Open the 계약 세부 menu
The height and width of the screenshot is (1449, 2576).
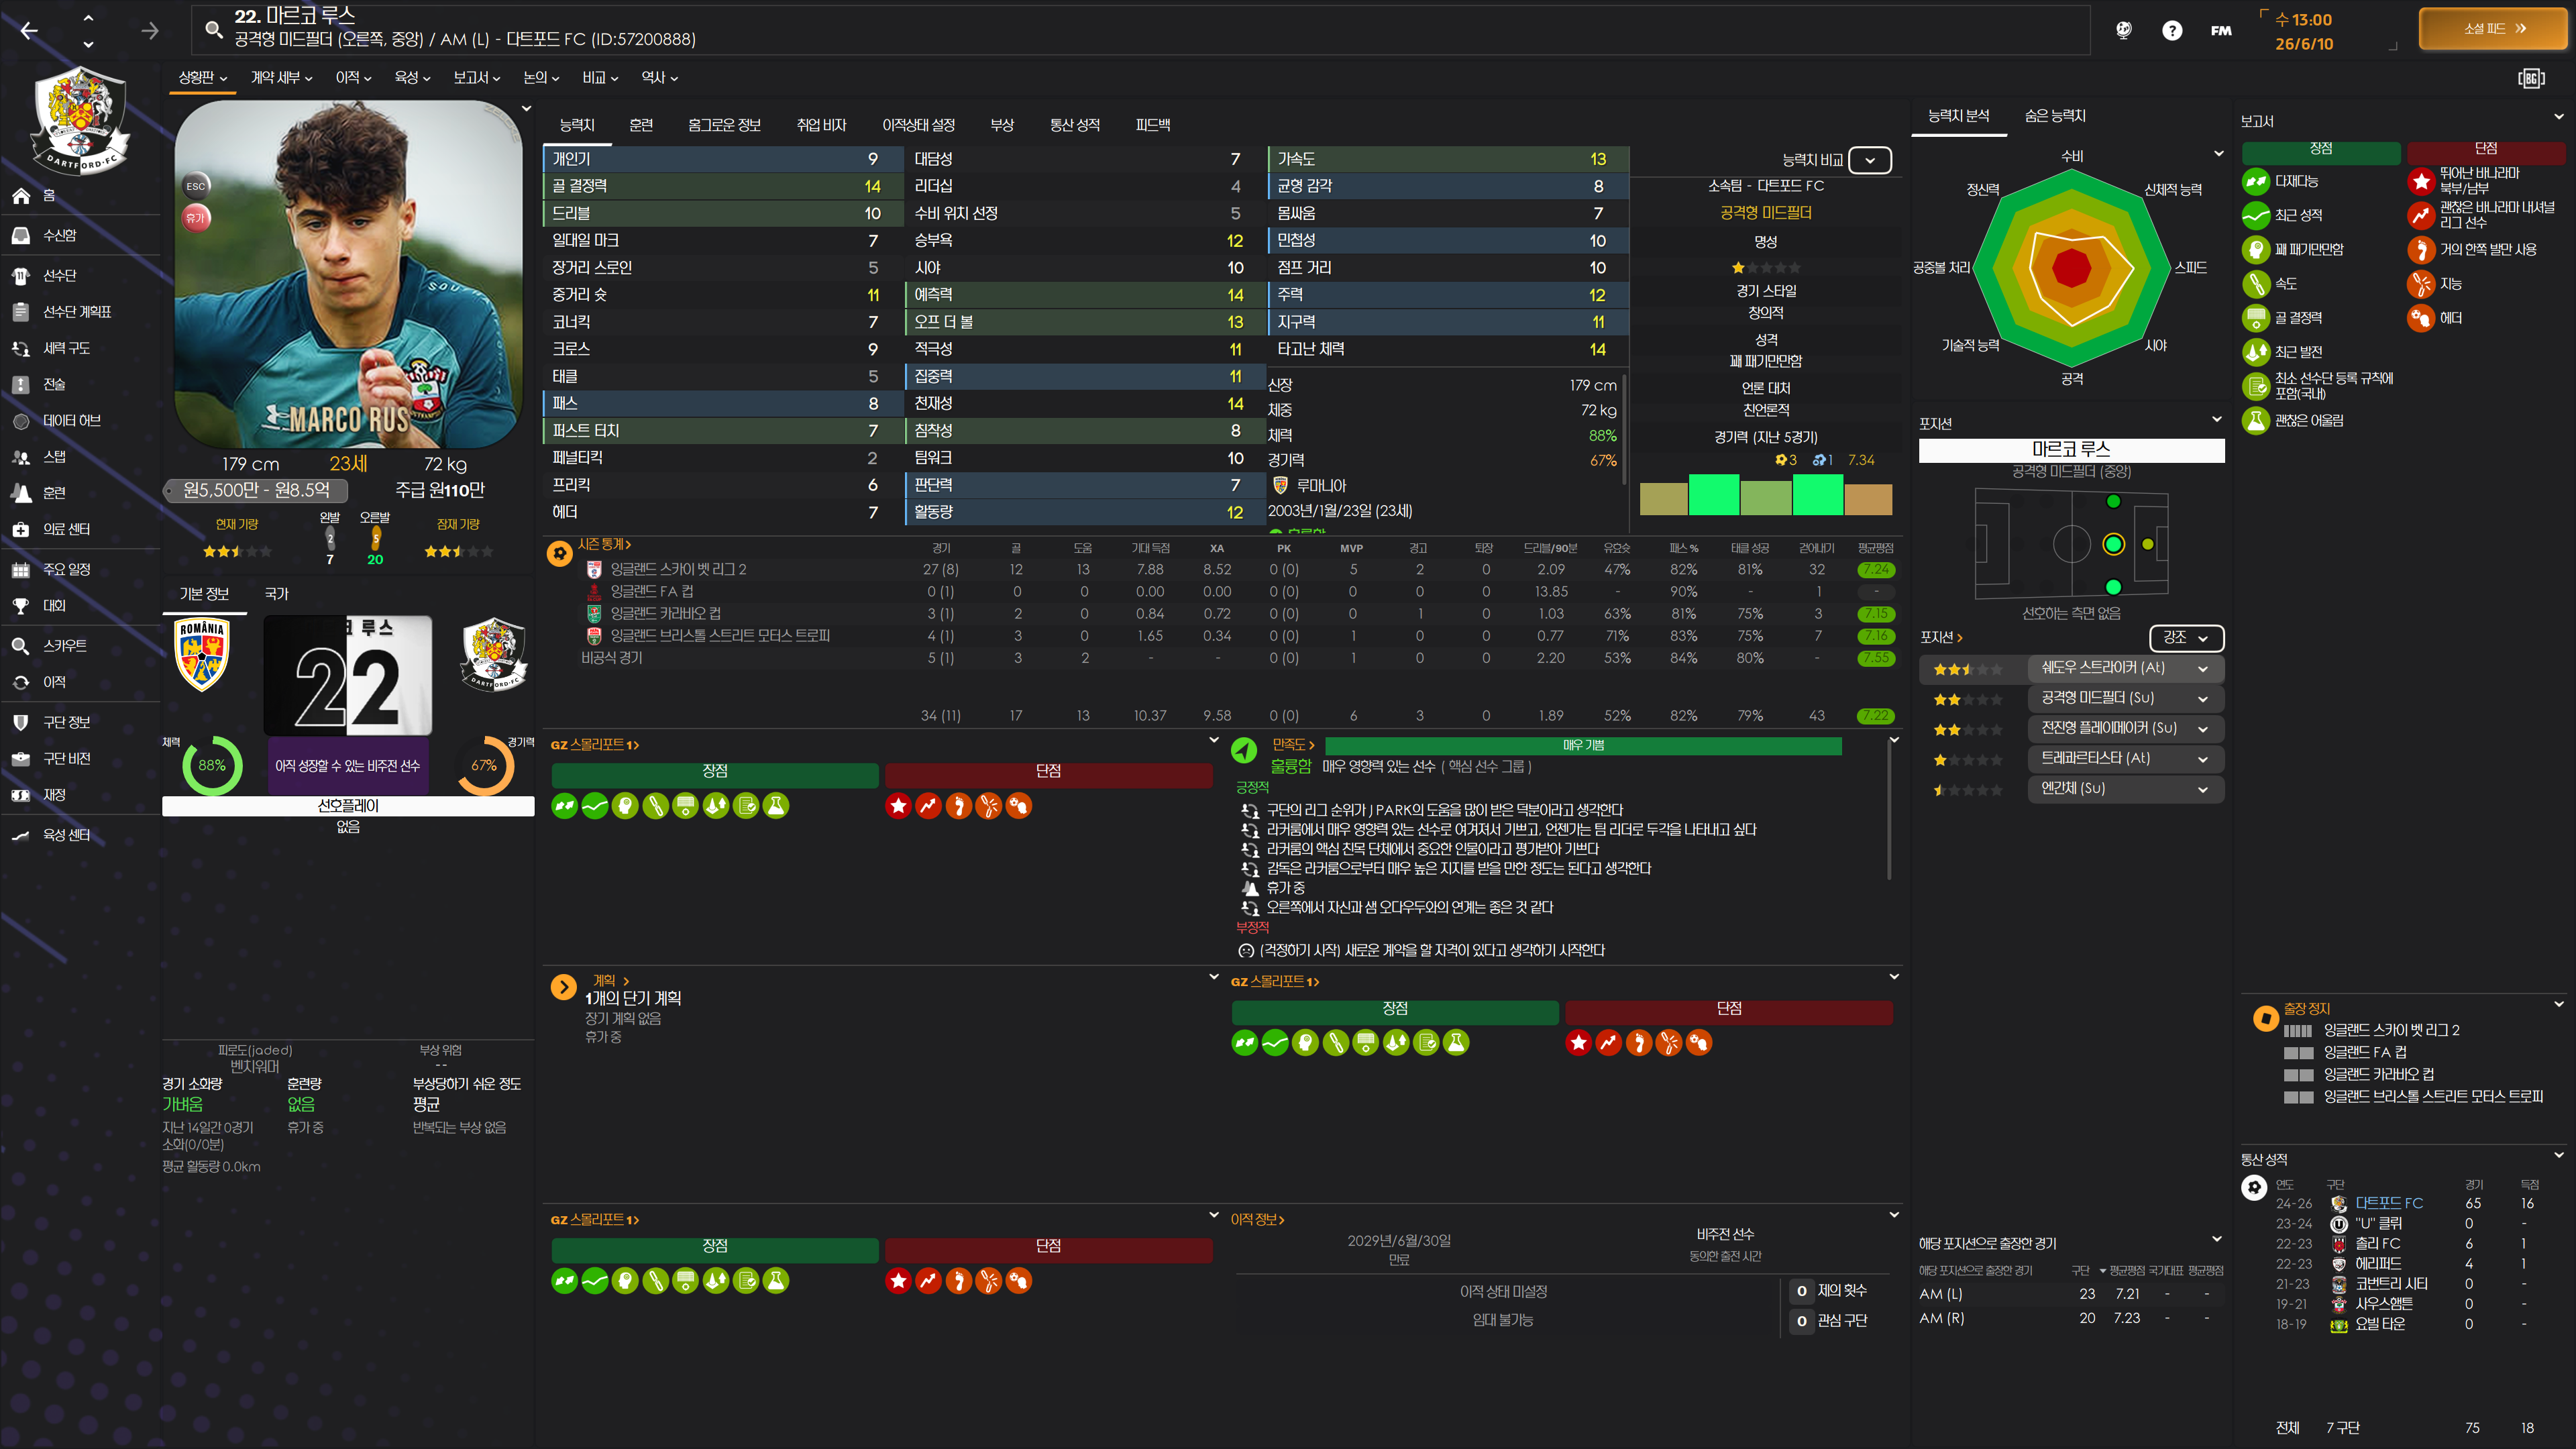coord(281,78)
